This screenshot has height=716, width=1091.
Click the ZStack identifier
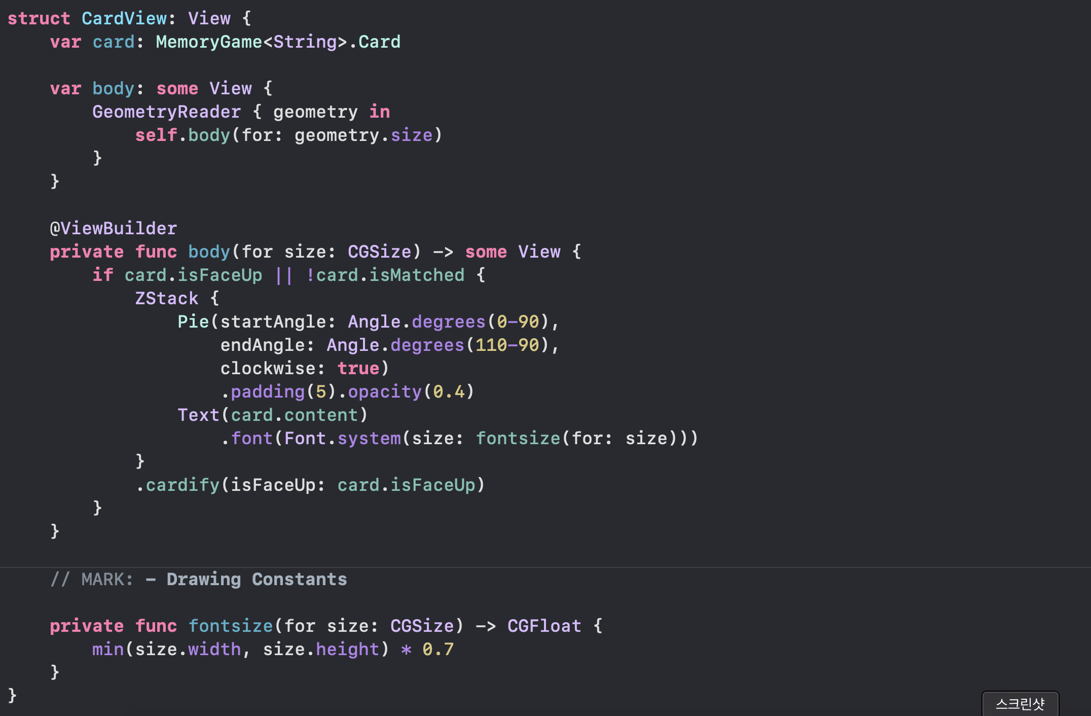166,299
